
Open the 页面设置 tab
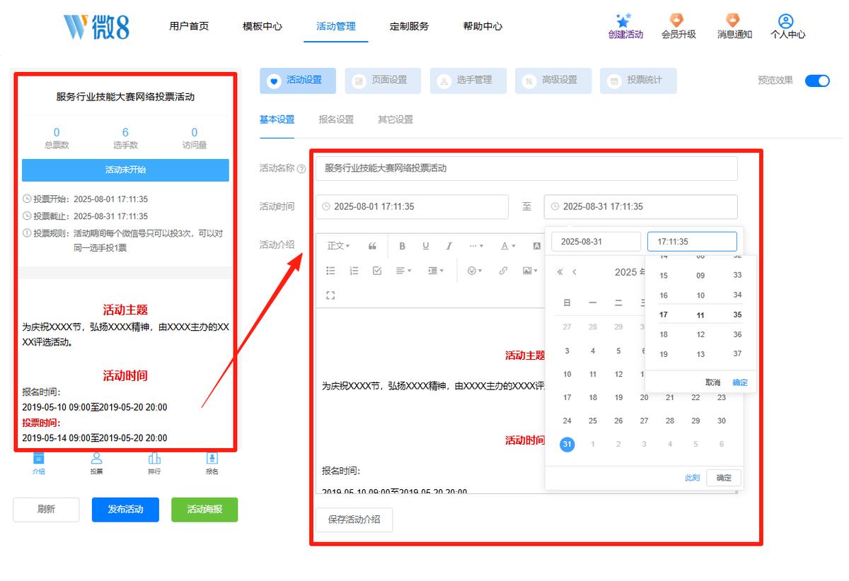(x=383, y=81)
